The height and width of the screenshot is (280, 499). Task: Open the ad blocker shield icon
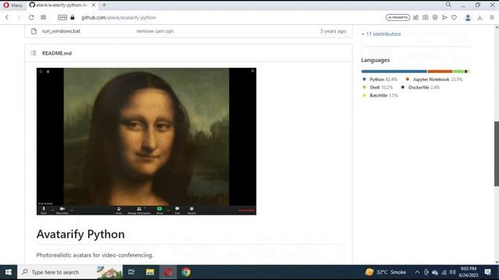tap(435, 17)
